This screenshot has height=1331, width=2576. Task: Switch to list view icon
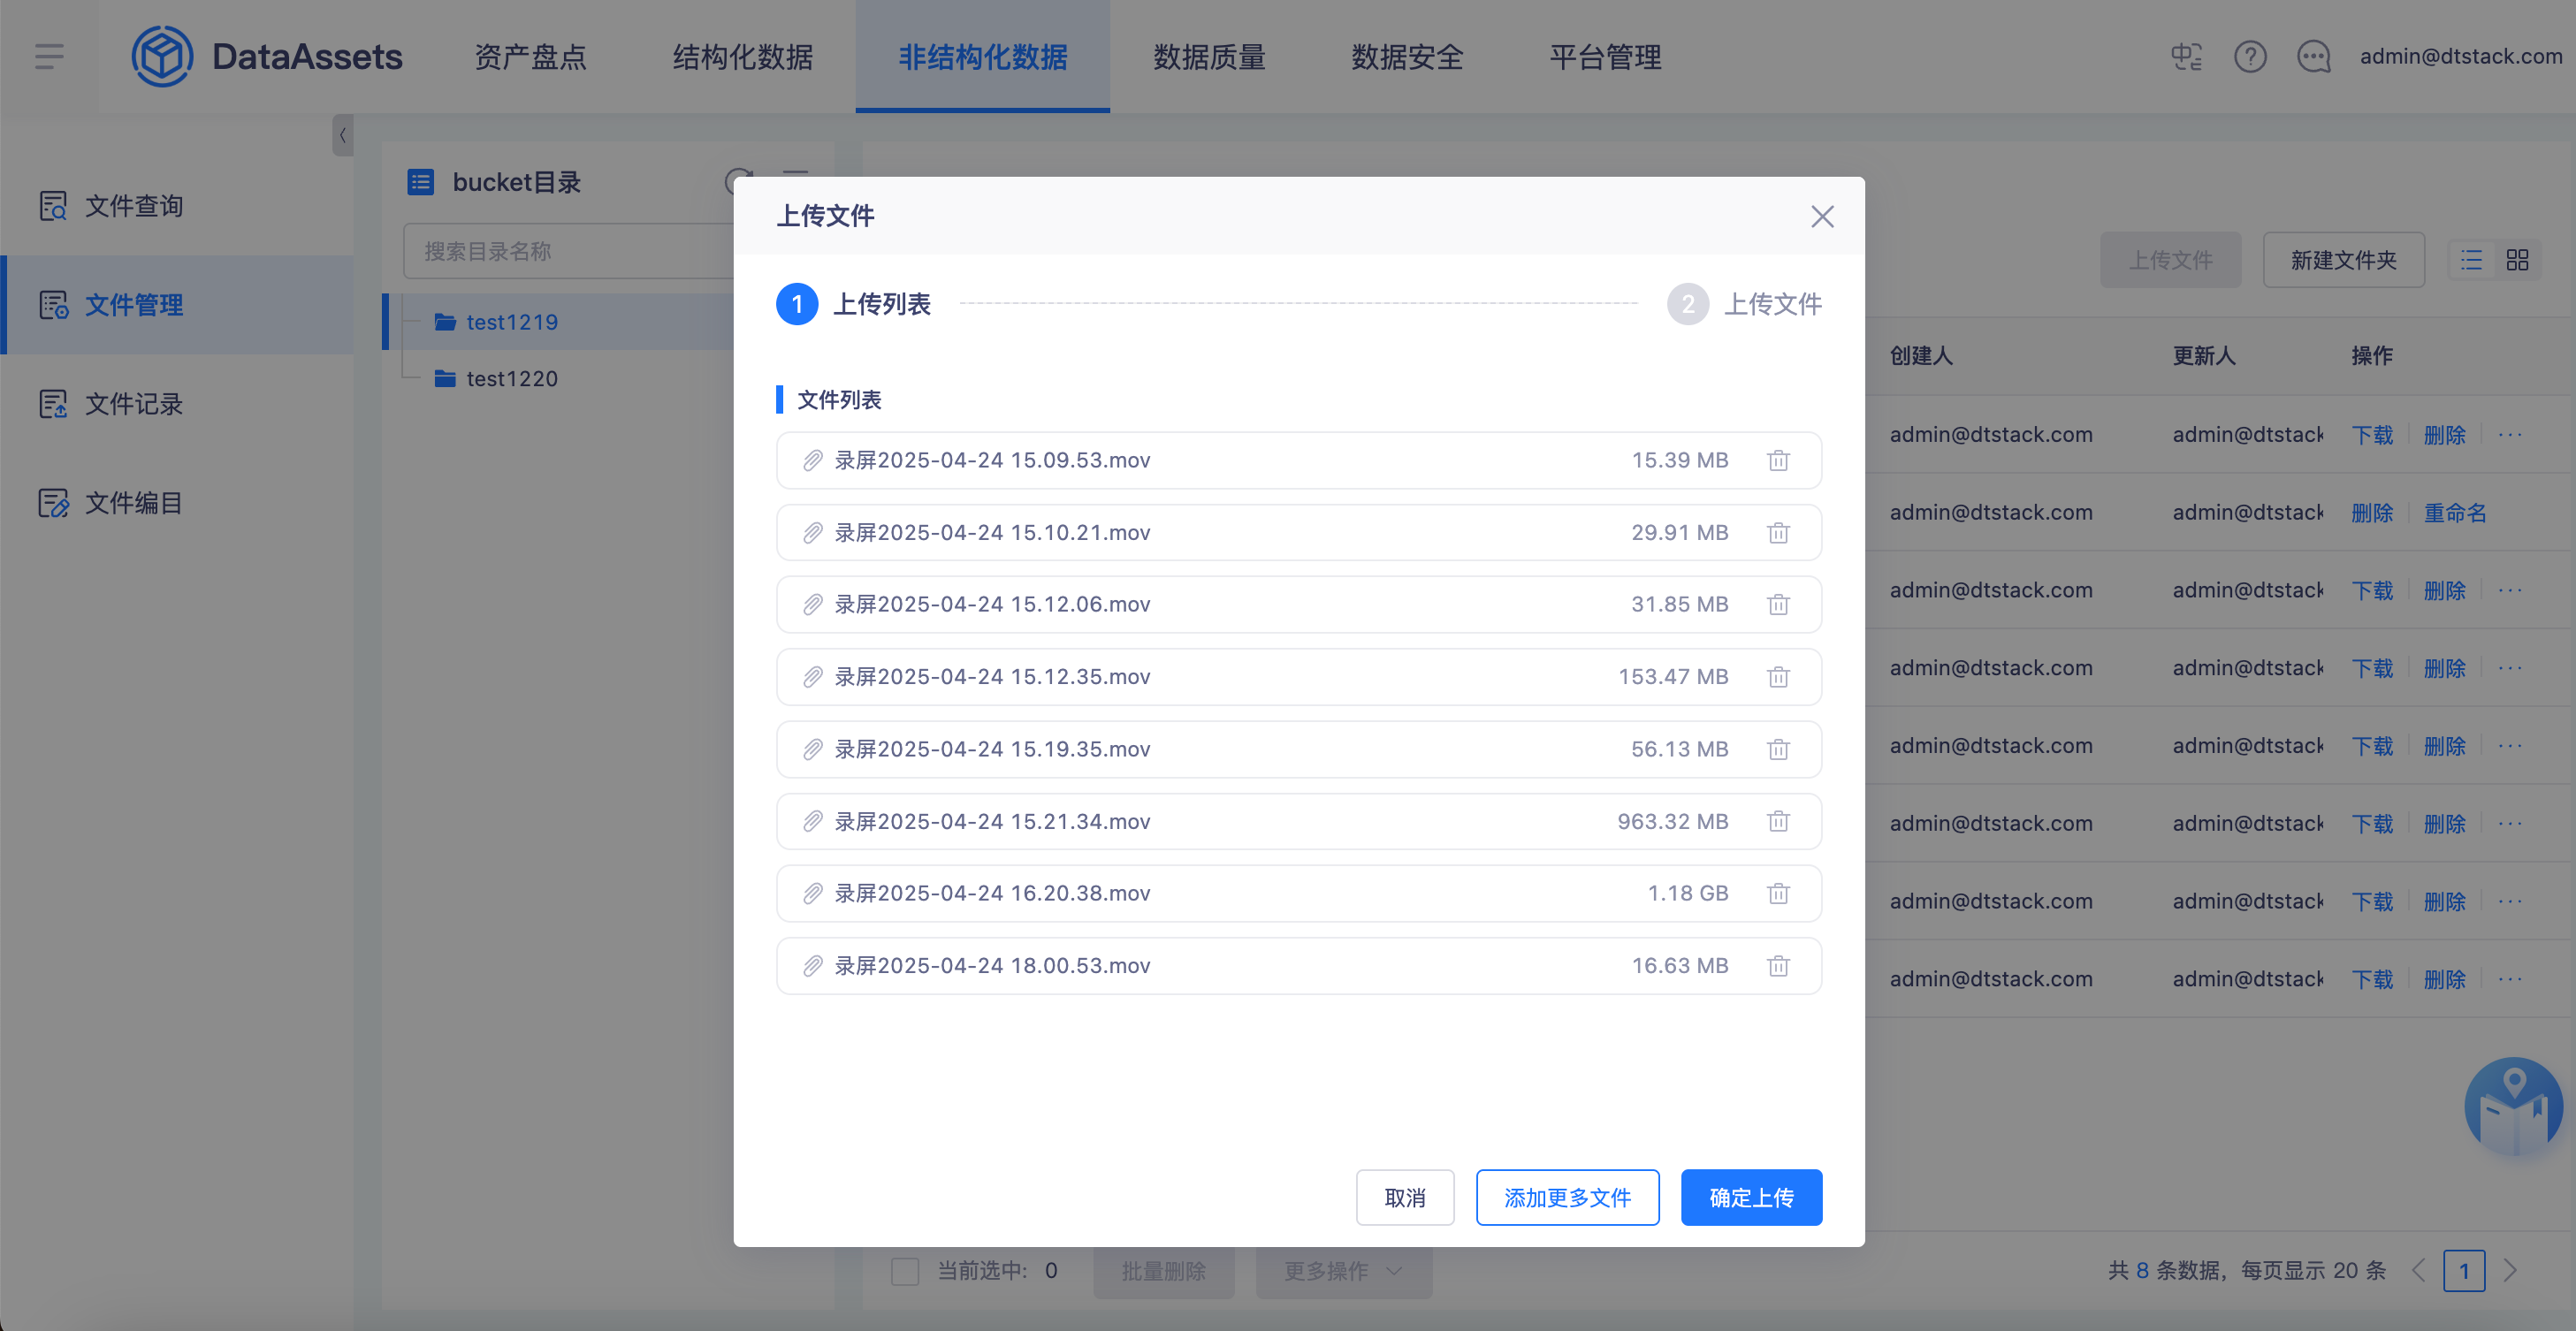click(2471, 260)
